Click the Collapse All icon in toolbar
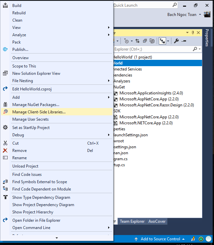214x245 pixels. 145,41
